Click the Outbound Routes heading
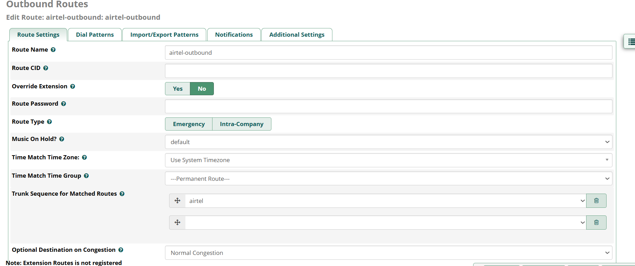 point(47,4)
